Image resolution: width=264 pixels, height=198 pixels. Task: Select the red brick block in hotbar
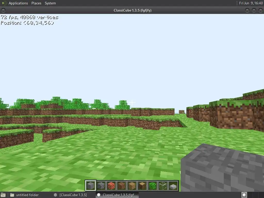[x=111, y=186]
